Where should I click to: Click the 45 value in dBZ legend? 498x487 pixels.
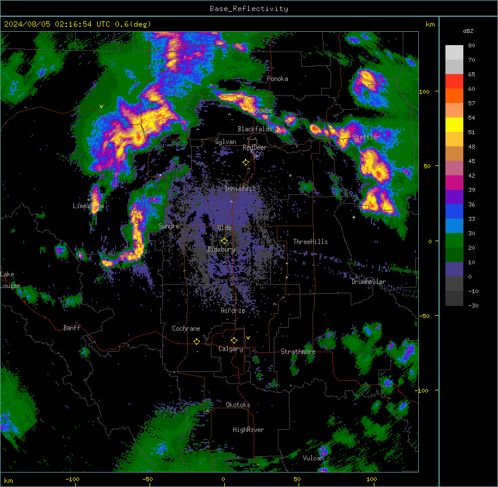pyautogui.click(x=471, y=161)
